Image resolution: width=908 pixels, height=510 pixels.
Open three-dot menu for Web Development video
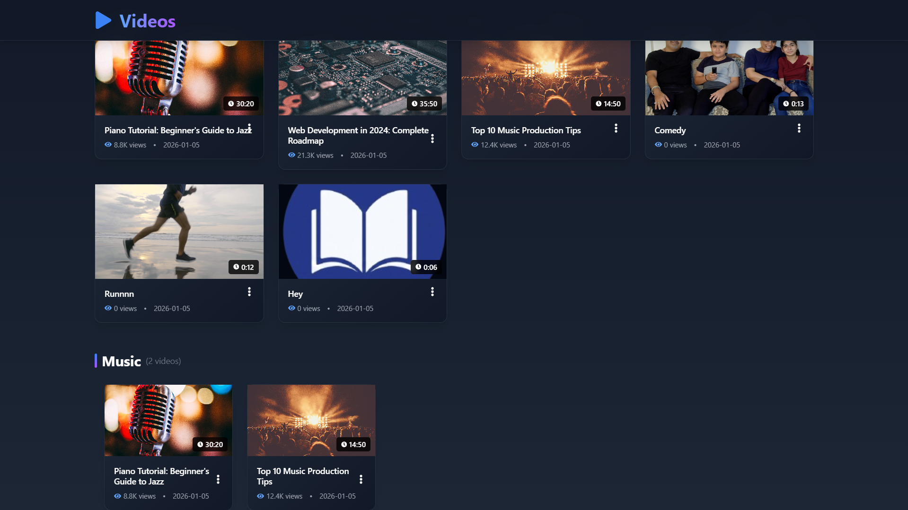click(432, 138)
